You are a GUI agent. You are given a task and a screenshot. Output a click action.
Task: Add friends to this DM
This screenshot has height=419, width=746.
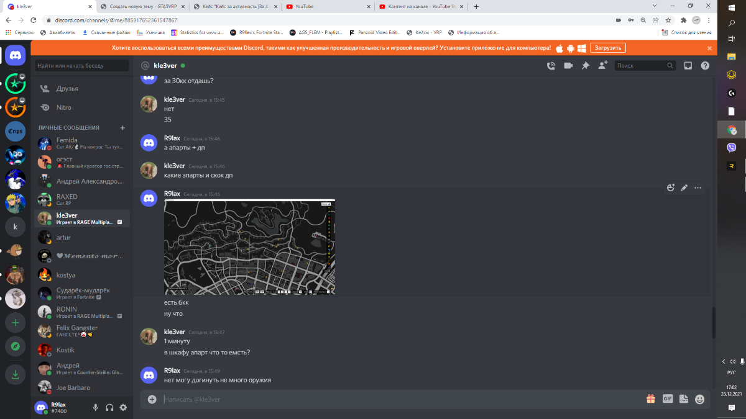coord(602,66)
